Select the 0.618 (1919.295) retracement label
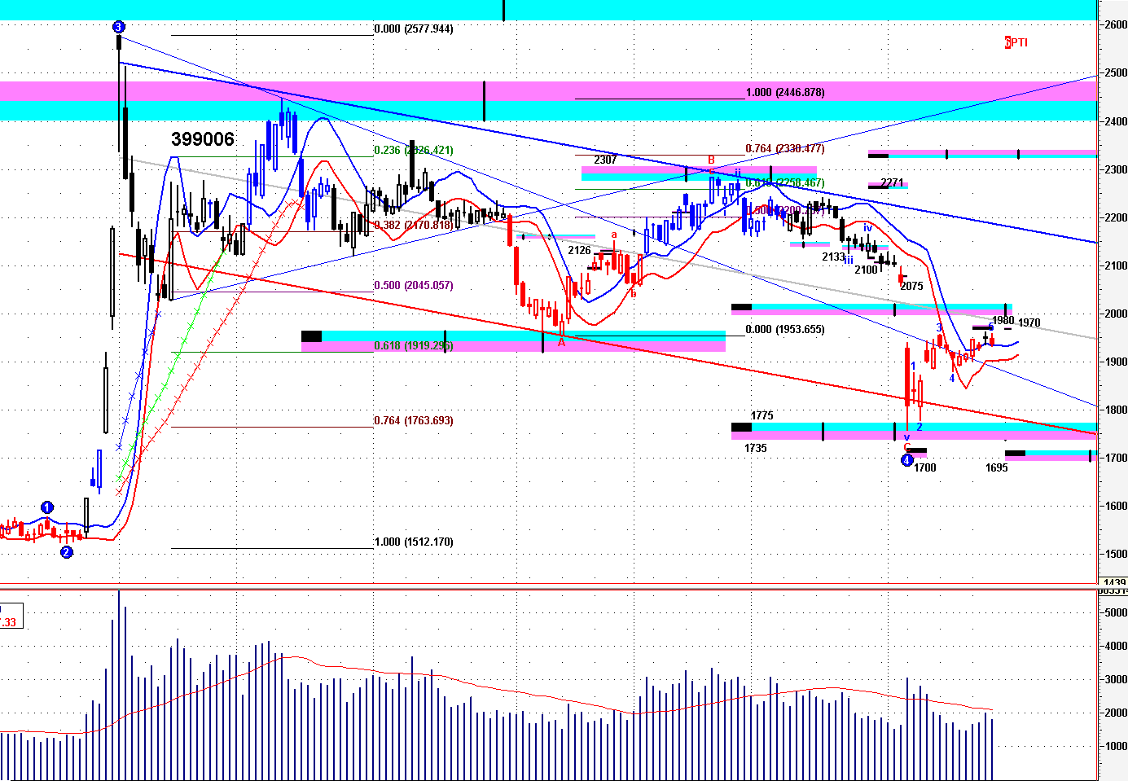This screenshot has height=781, width=1128. click(414, 346)
